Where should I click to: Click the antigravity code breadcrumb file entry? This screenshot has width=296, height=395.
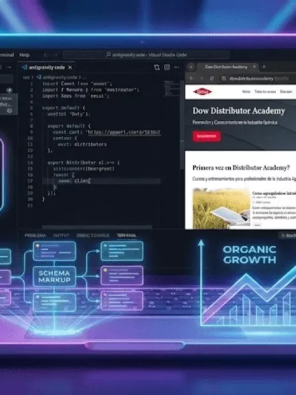pos(60,78)
